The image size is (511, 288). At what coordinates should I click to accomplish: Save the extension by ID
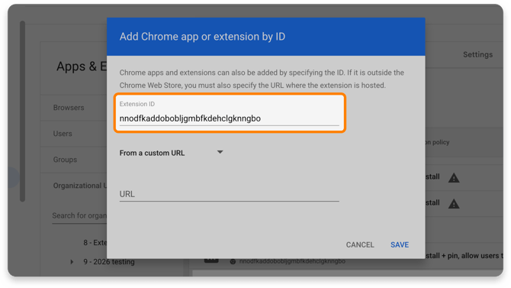[x=400, y=245]
